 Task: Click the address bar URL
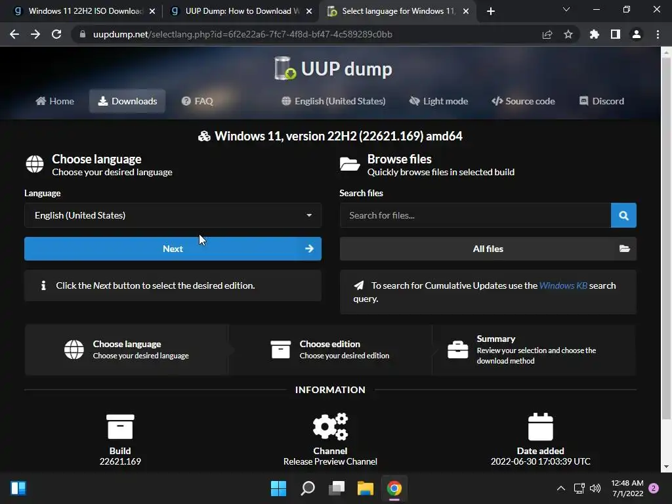click(x=243, y=34)
